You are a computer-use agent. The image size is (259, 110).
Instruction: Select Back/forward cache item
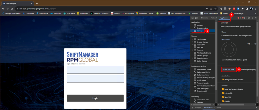tap(202, 69)
